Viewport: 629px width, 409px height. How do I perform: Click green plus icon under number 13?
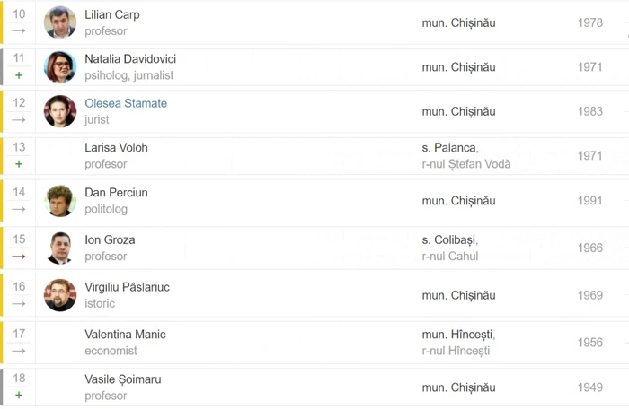click(x=19, y=164)
